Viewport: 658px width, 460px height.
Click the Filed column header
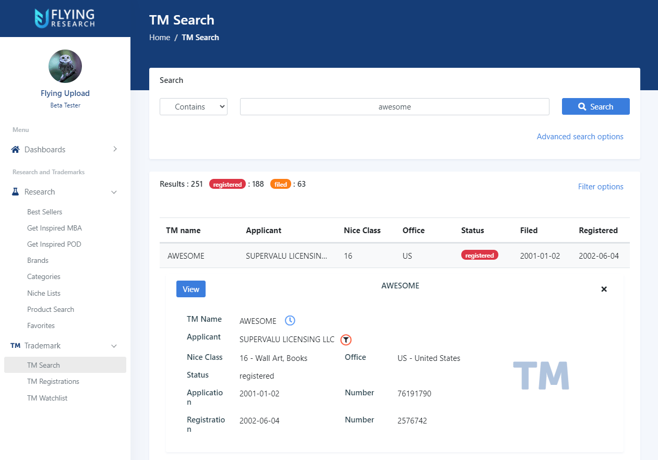(529, 231)
